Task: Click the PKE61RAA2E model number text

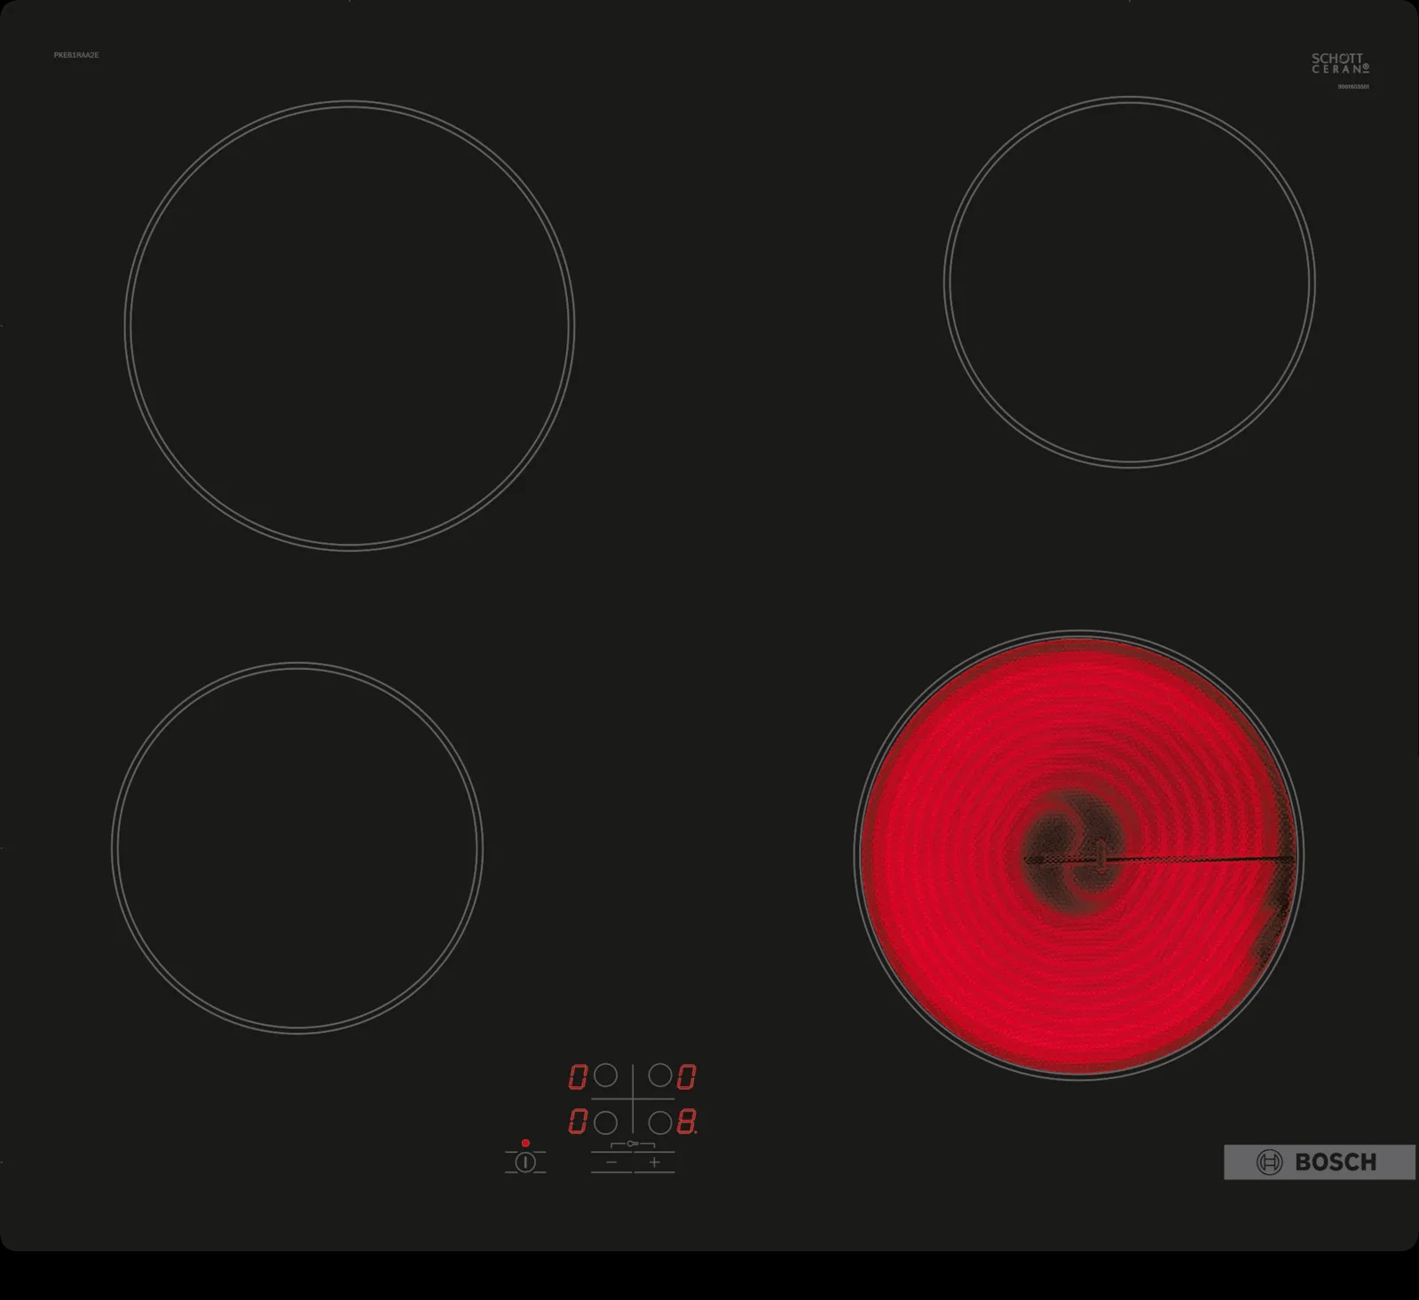Action: [76, 55]
